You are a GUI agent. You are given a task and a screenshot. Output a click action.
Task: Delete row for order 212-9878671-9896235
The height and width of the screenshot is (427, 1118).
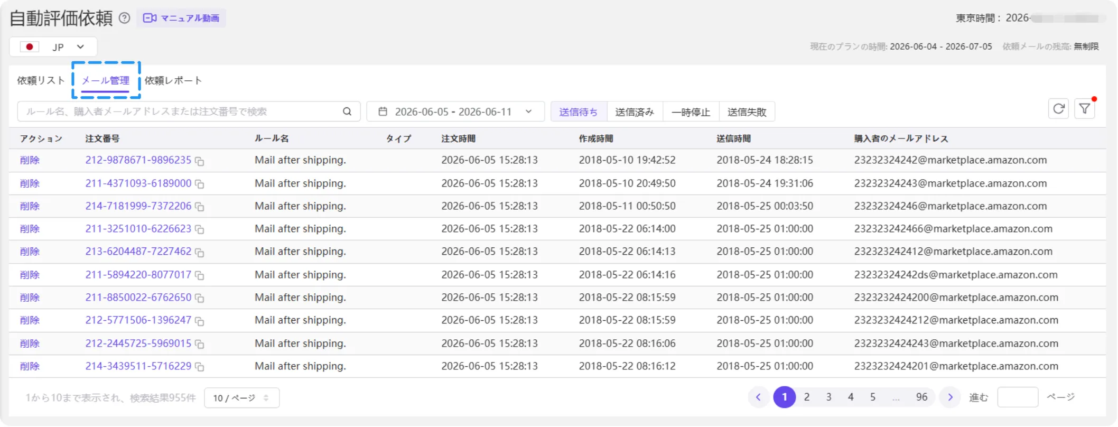(30, 160)
